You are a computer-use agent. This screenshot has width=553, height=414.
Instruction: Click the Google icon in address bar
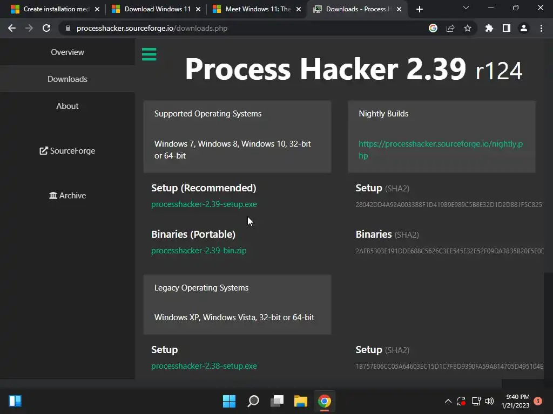coord(433,28)
